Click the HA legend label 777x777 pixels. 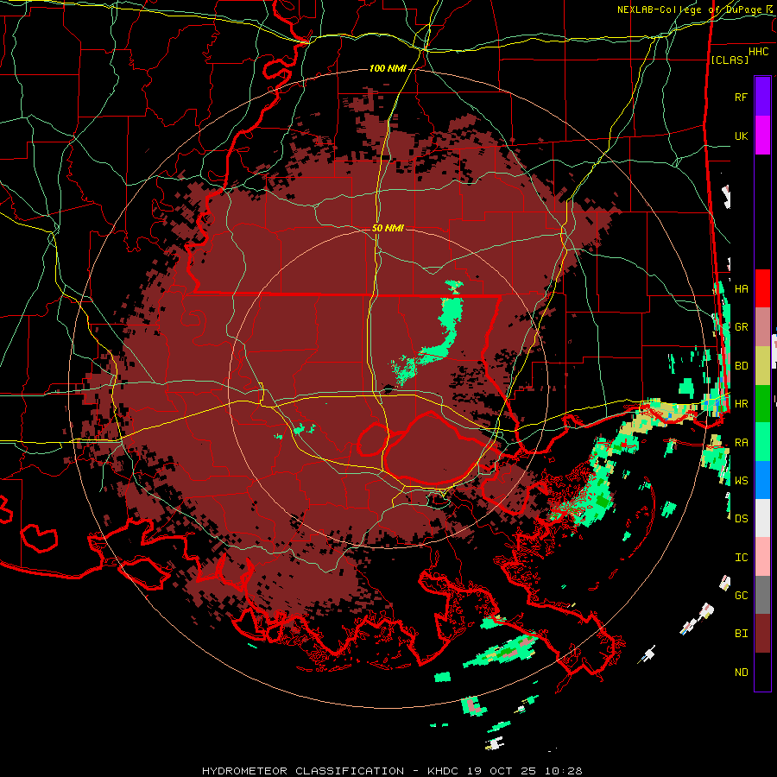[741, 288]
